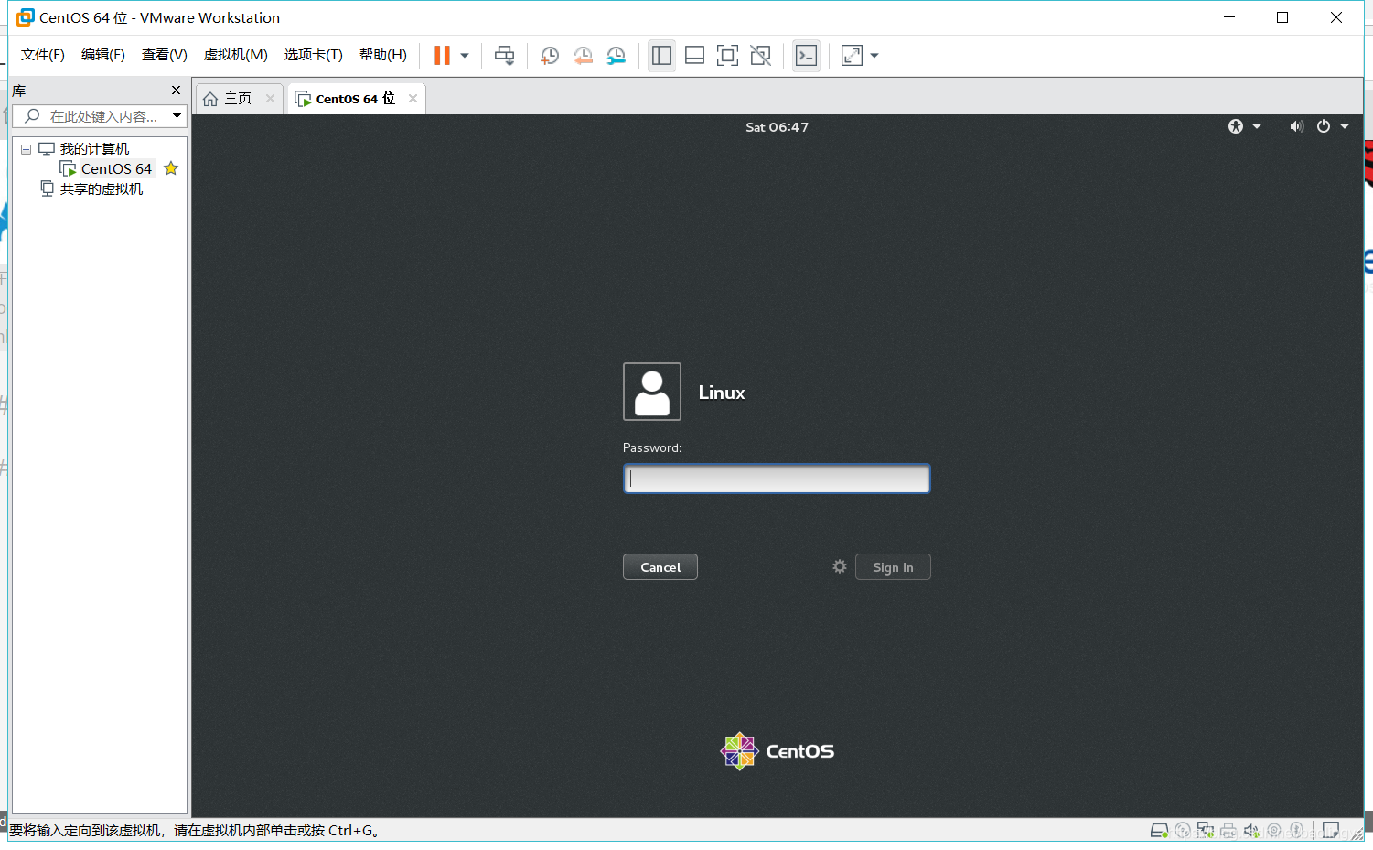Click the network adapter status icon
Viewport: 1373px width, 850px height.
[x=1206, y=831]
